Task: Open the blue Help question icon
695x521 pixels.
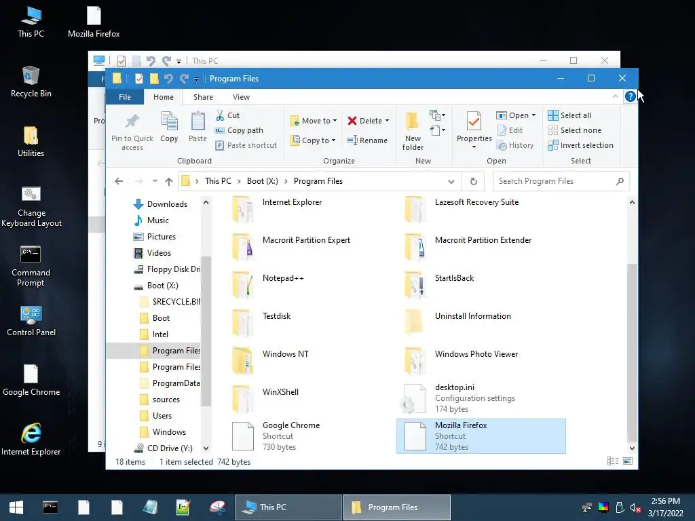Action: [630, 96]
